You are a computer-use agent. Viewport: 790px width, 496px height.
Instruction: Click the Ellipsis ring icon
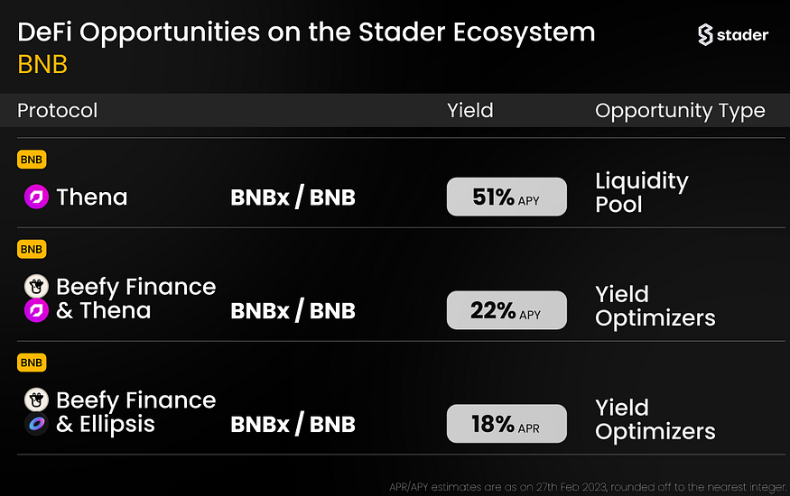coord(36,424)
